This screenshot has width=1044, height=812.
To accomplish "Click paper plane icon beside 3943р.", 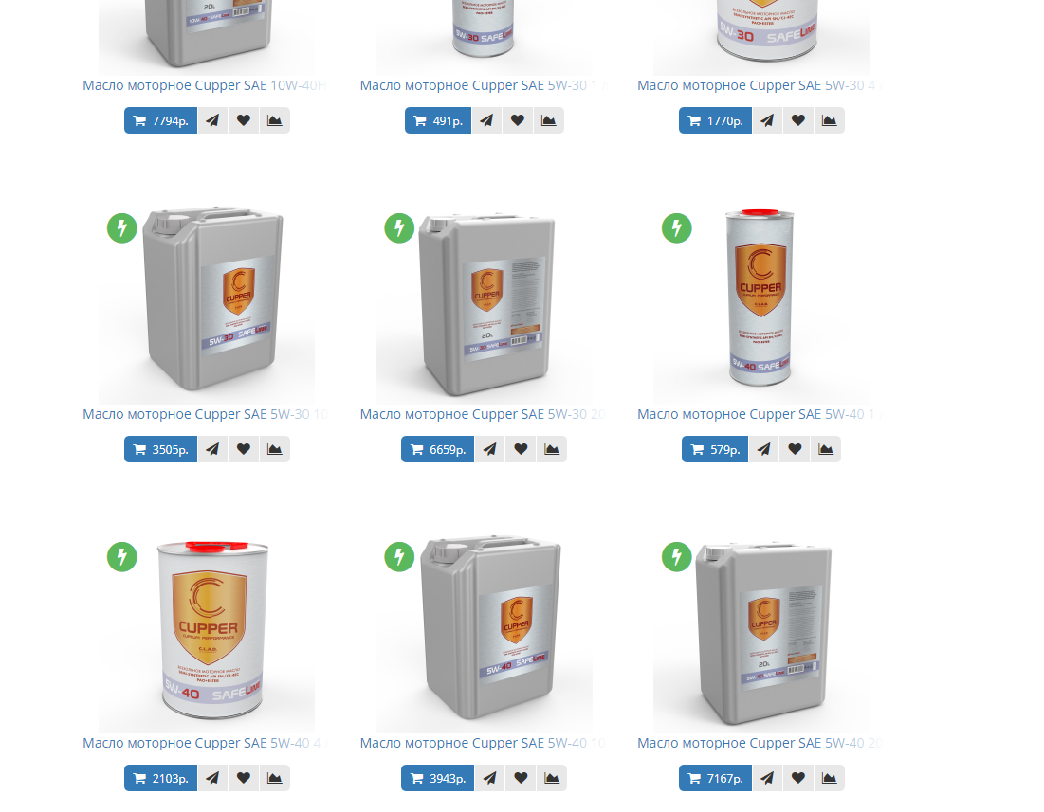I will click(x=489, y=778).
